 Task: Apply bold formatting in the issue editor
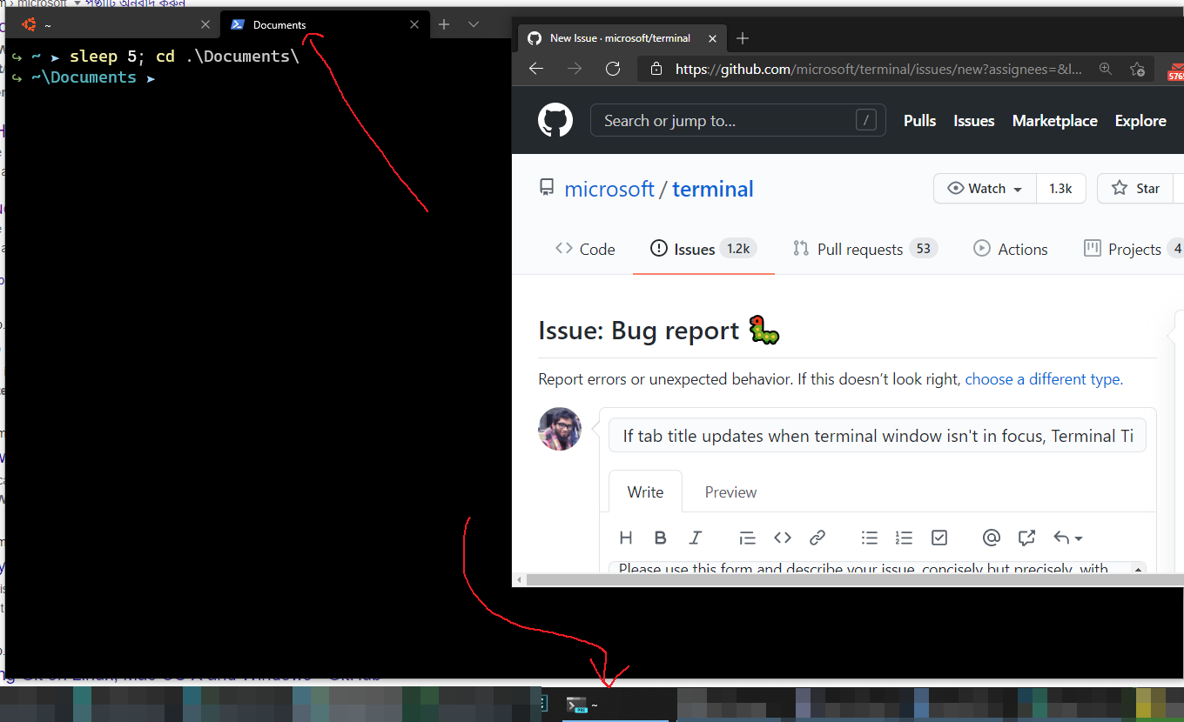[x=660, y=538]
